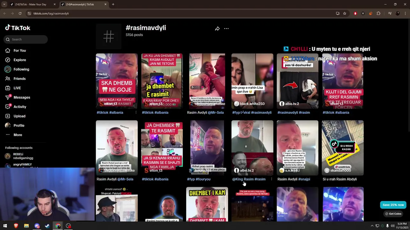Open Messages in the sidebar
This screenshot has width=410, height=230.
[21, 97]
